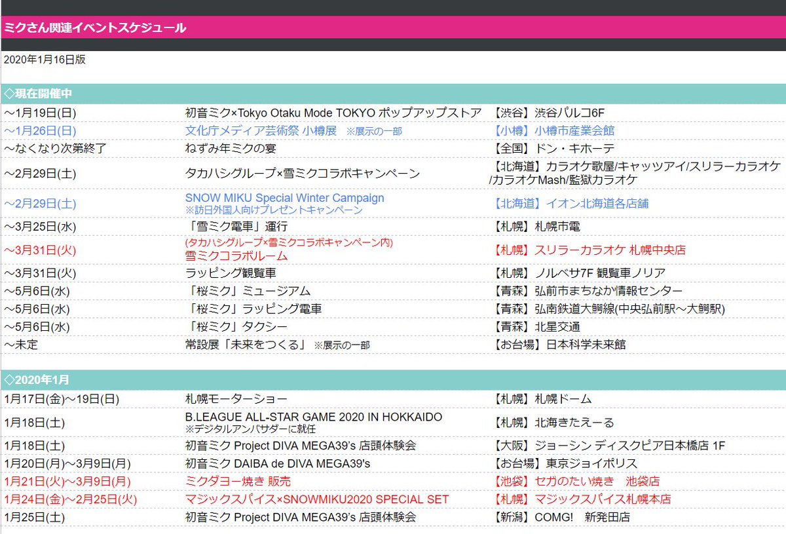Click 【札幌】札幌ドーム venue
Screen dimensions: 786x534
click(540, 398)
